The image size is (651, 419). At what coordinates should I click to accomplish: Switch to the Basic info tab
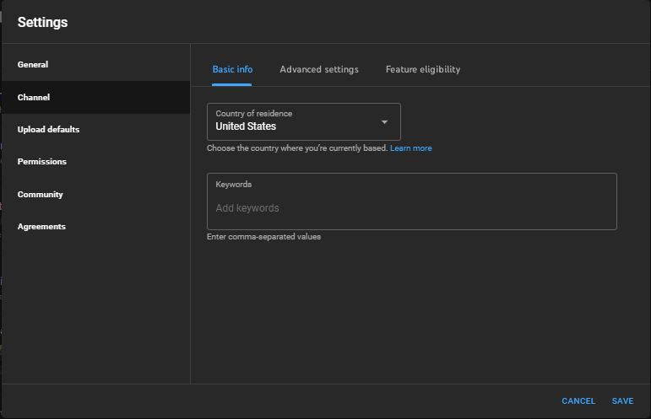pos(232,70)
